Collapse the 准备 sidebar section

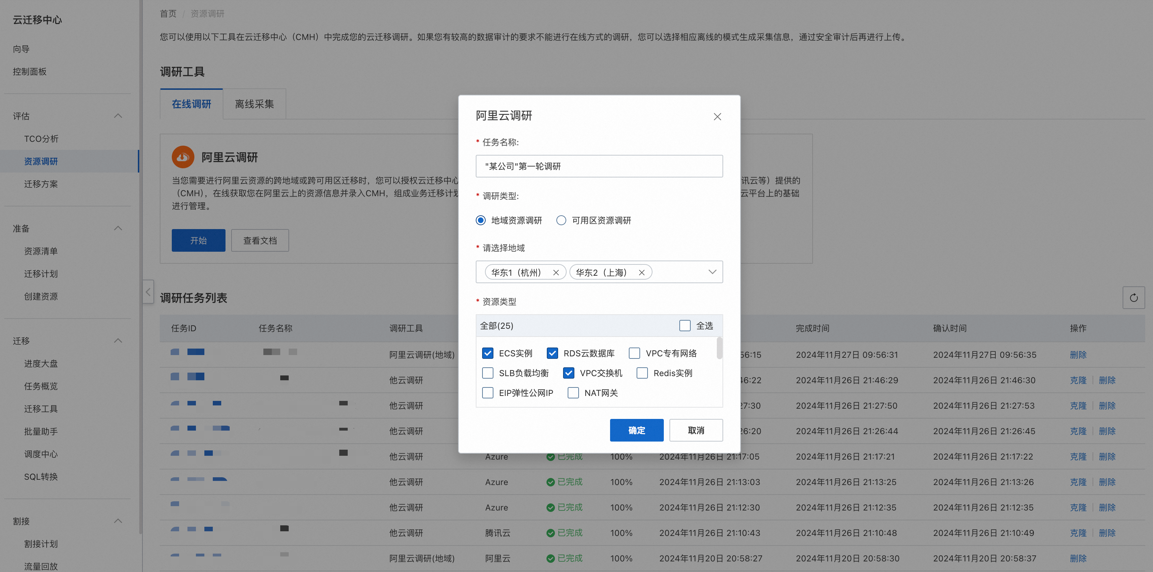click(x=118, y=228)
